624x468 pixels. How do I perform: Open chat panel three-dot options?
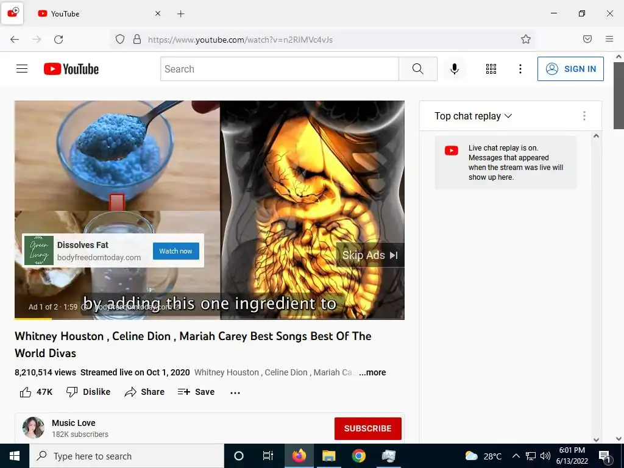coord(584,116)
